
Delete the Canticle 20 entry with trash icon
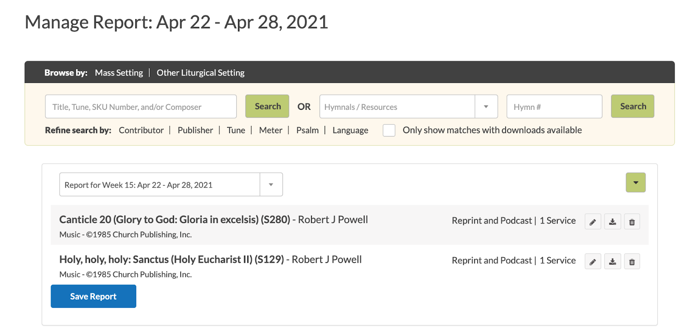click(632, 222)
